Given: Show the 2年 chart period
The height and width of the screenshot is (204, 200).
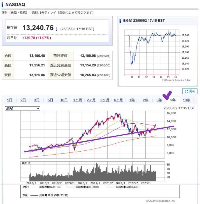Looking at the screenshot, I should (146, 100).
